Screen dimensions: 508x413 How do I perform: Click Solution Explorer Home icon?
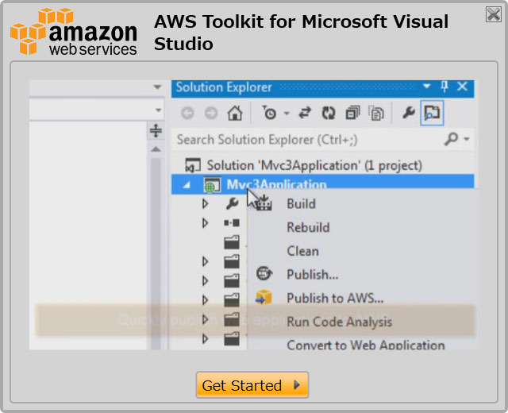(235, 113)
